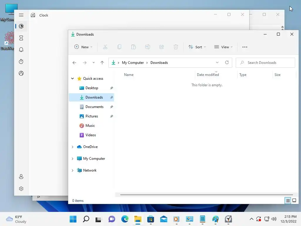Screen dimensions: 301x226
Task: Unpin Desktop using its pin icon
Action: [x=111, y=88]
